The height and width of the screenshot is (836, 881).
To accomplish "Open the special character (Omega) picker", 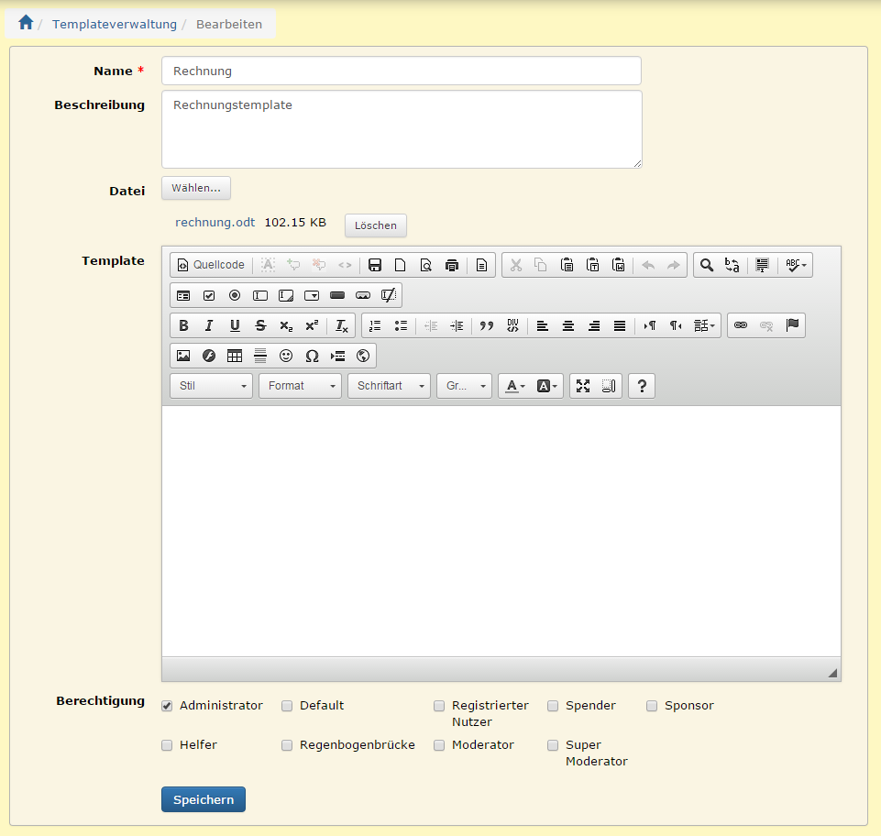I will [x=312, y=356].
